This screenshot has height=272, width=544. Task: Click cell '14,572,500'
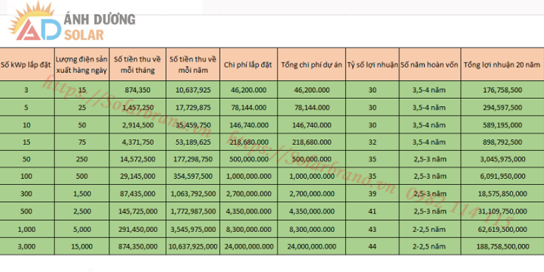[137, 159]
